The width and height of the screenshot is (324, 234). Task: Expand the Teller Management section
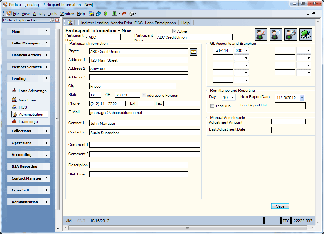click(x=29, y=43)
